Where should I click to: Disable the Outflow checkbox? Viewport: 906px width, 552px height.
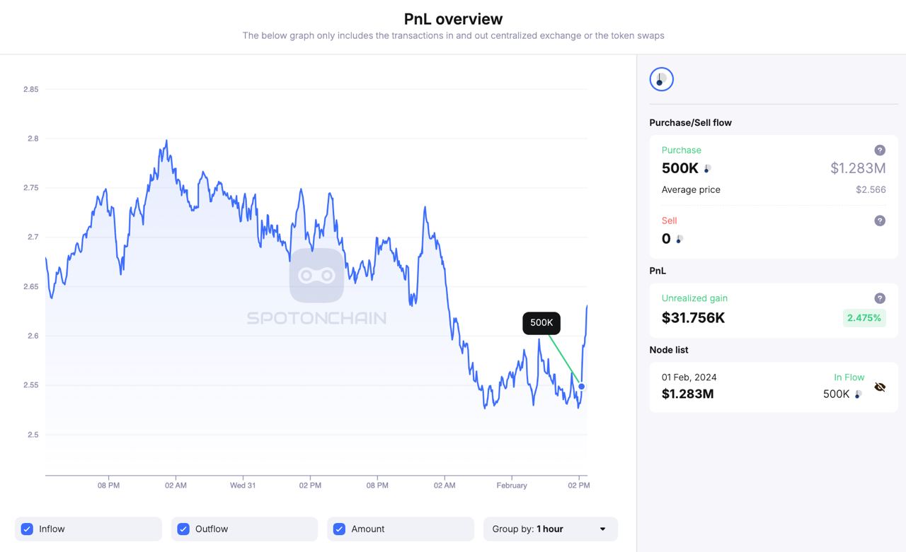click(x=183, y=529)
